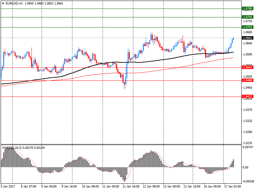The image size is (254, 190).
Task: Click the 5 Jan 2017 date label
Action: [x=8, y=187]
